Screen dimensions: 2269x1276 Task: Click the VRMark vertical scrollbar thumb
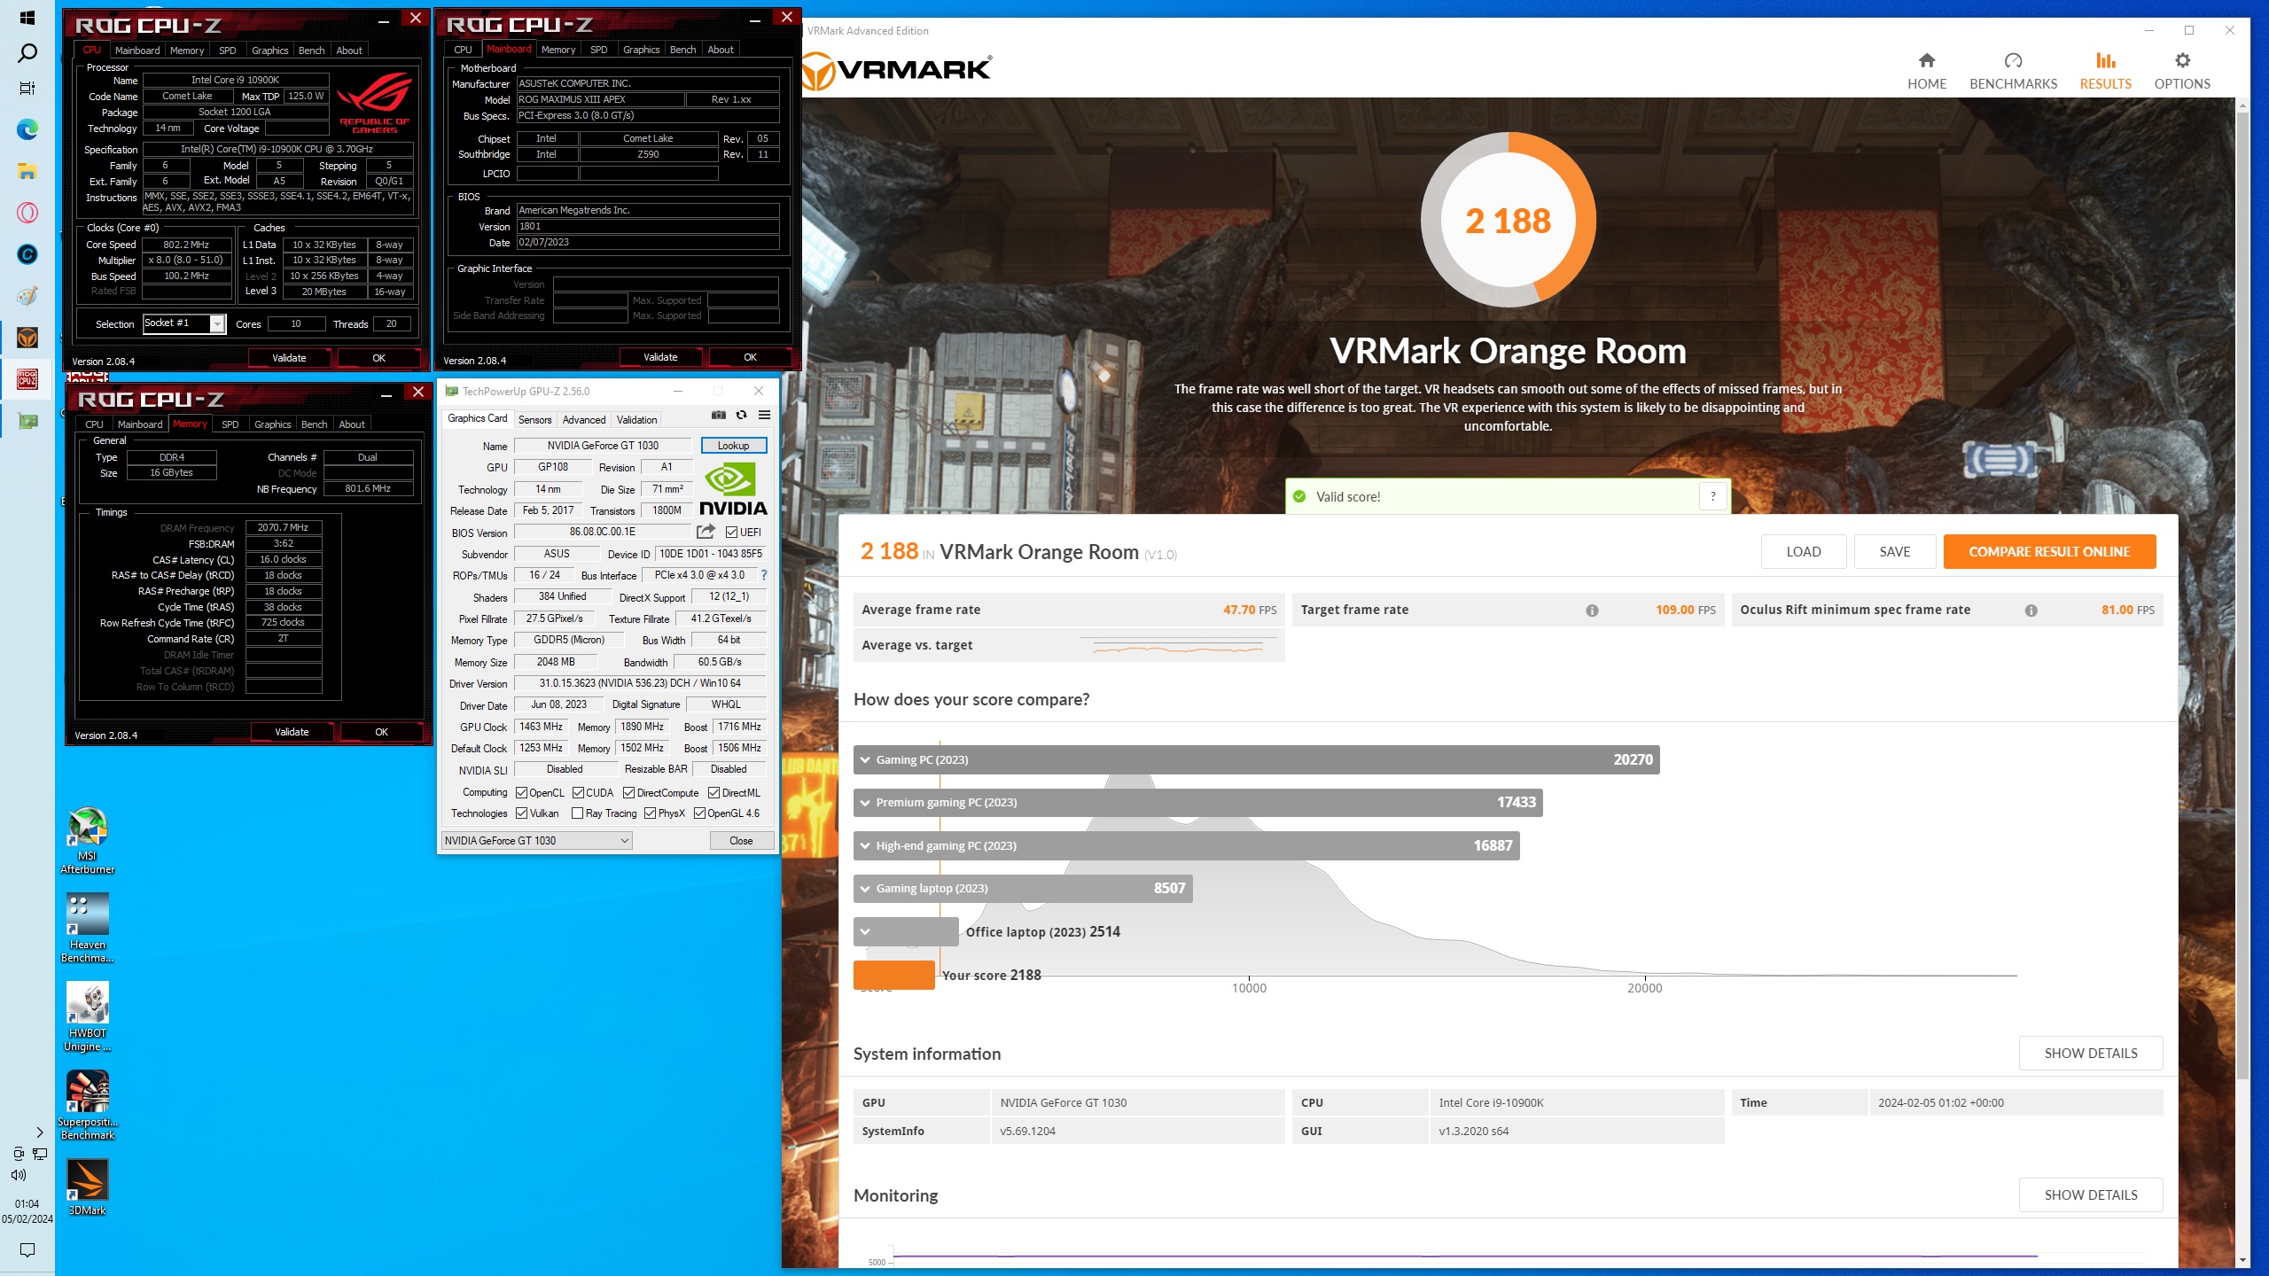tap(2242, 594)
